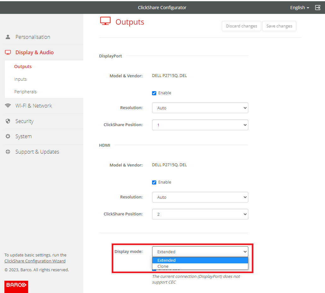Click the logout icon in top bar
The image size is (325, 293).
point(318,8)
